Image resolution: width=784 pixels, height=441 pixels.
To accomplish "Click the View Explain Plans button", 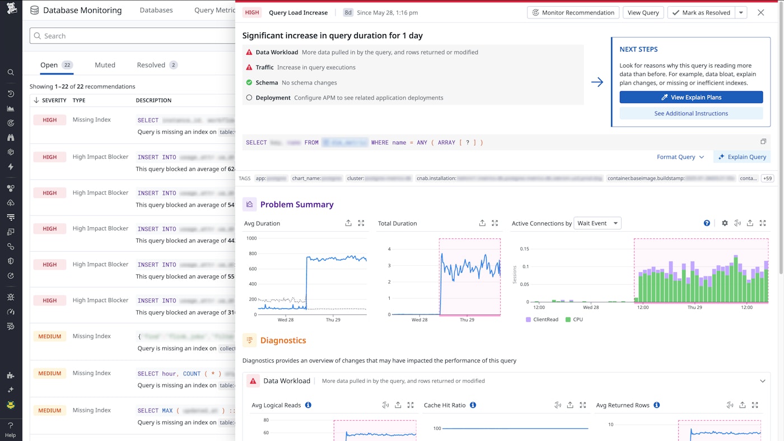I will click(691, 97).
